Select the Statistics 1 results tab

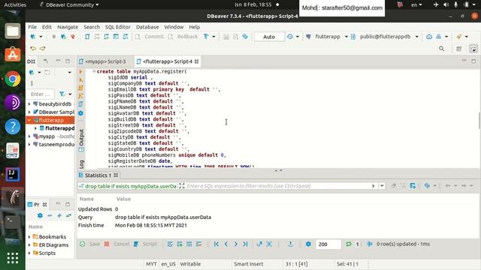[x=98, y=175]
